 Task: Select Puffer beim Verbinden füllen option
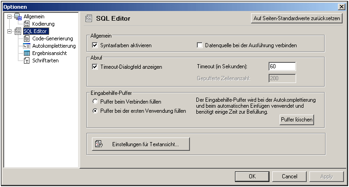pos(95,101)
